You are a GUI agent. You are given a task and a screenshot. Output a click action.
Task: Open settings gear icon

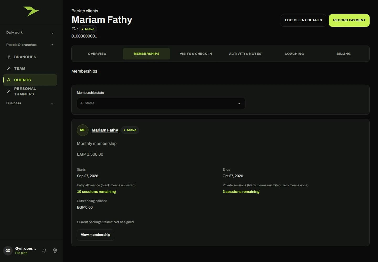click(x=55, y=251)
